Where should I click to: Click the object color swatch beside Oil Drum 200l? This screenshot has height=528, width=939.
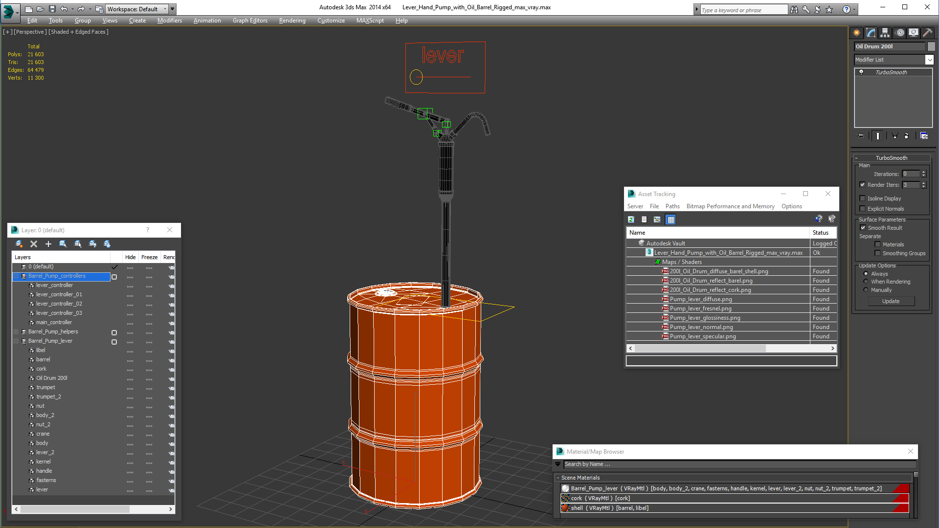click(931, 46)
